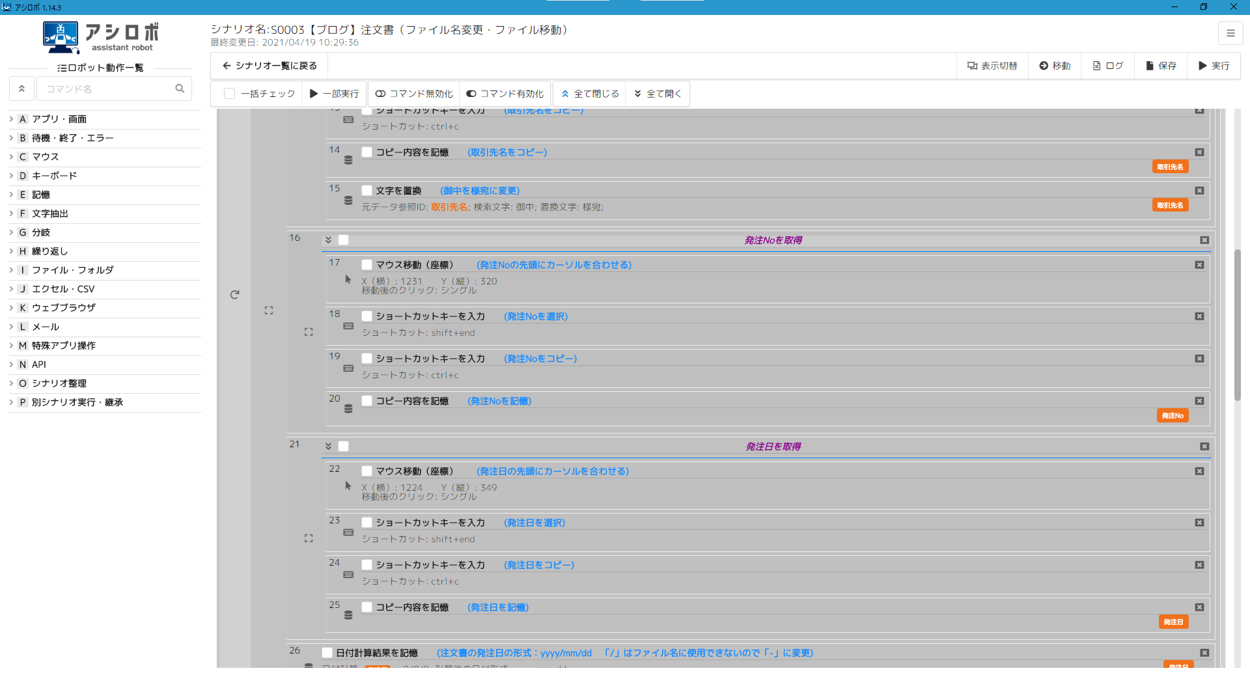Delete step 25 with its X icon
This screenshot has height=677, width=1250.
tap(1199, 607)
